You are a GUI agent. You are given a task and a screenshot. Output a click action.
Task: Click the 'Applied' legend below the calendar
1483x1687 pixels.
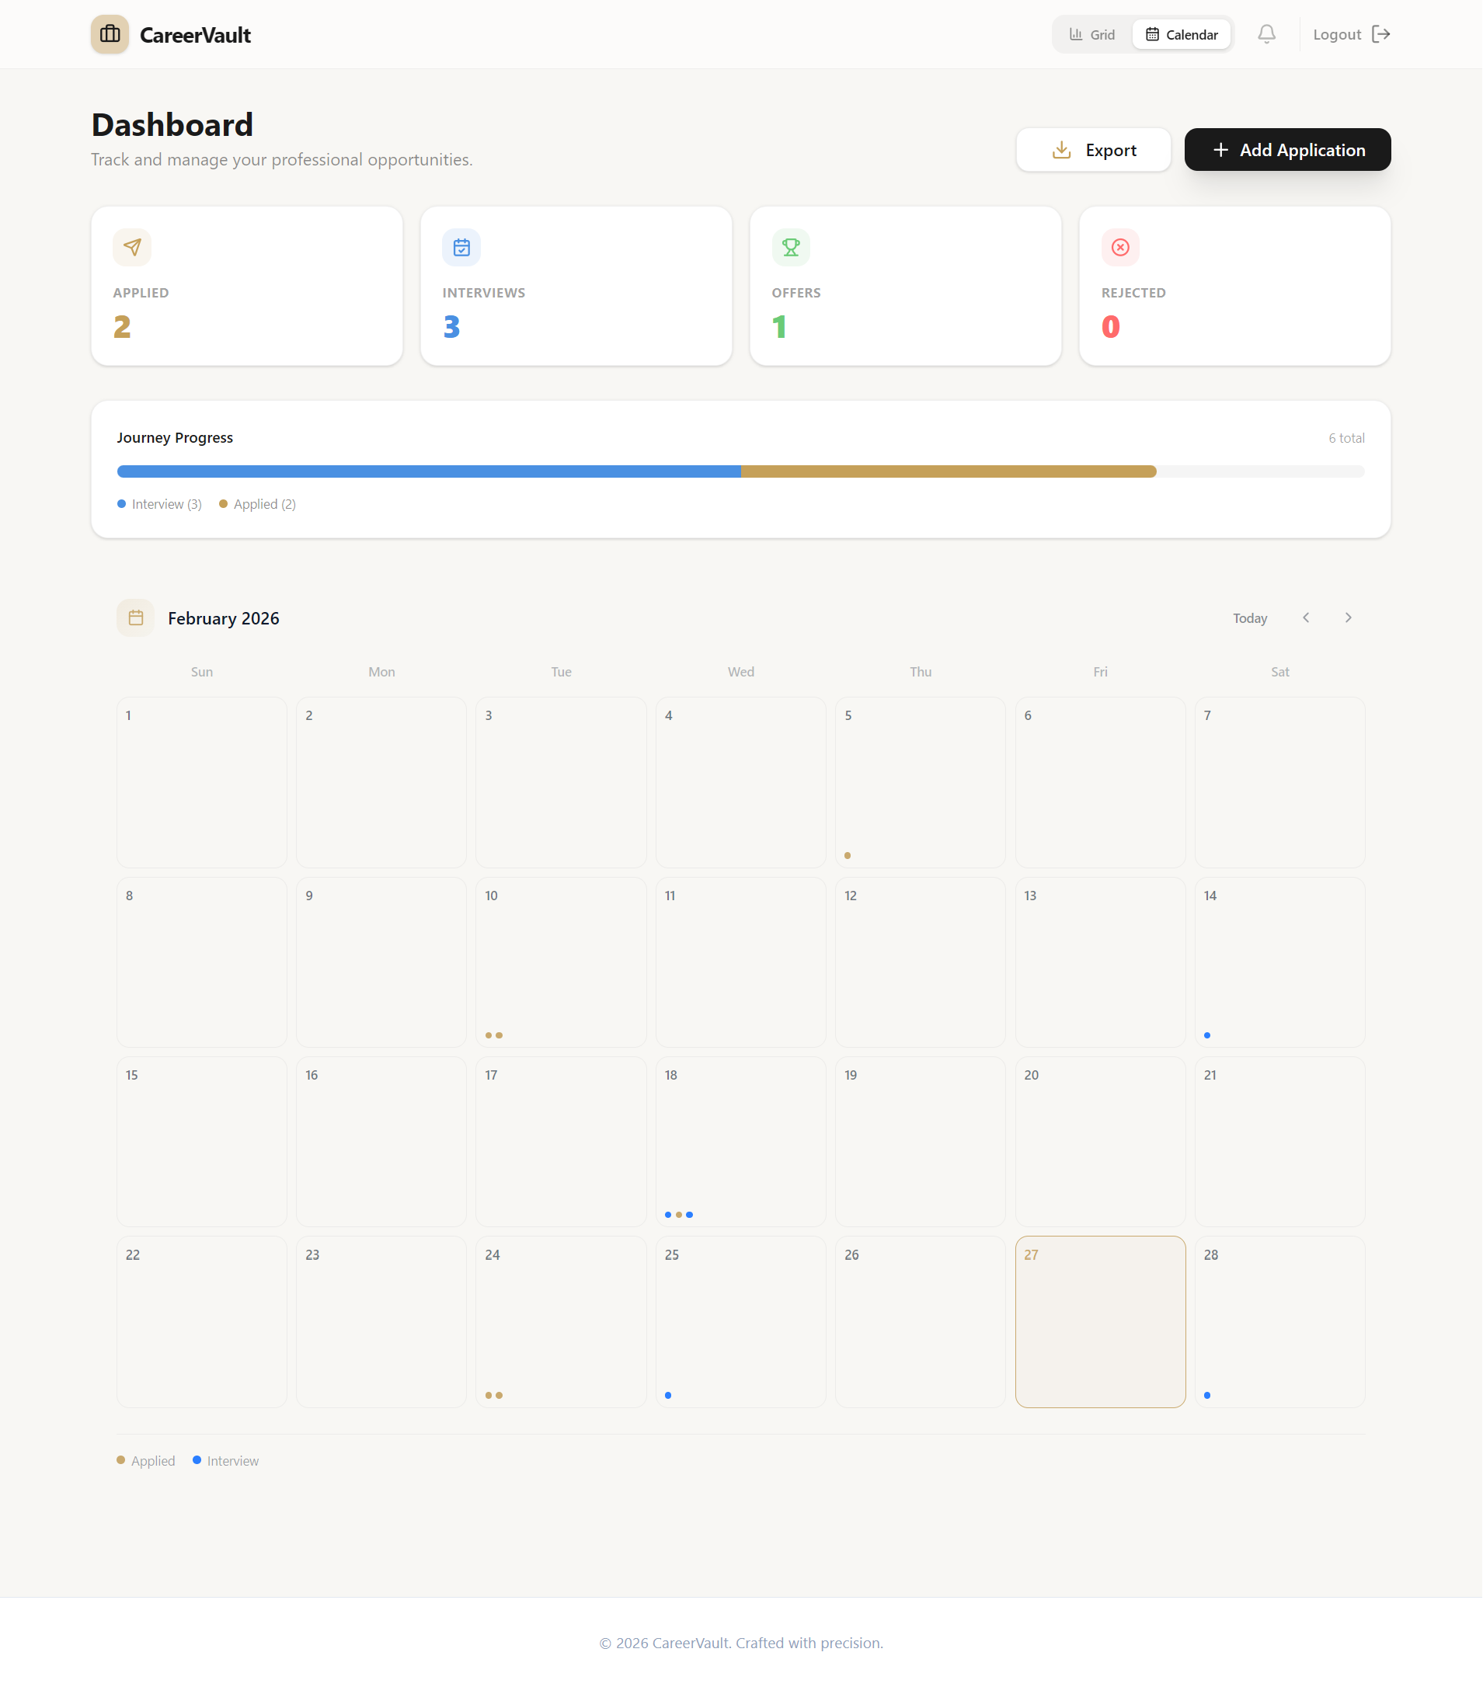coord(146,1461)
